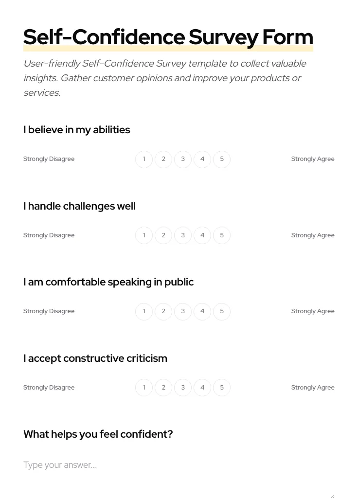Select rating 5 for 'I believe in my abilities'
The image size is (358, 498).
coord(222,159)
